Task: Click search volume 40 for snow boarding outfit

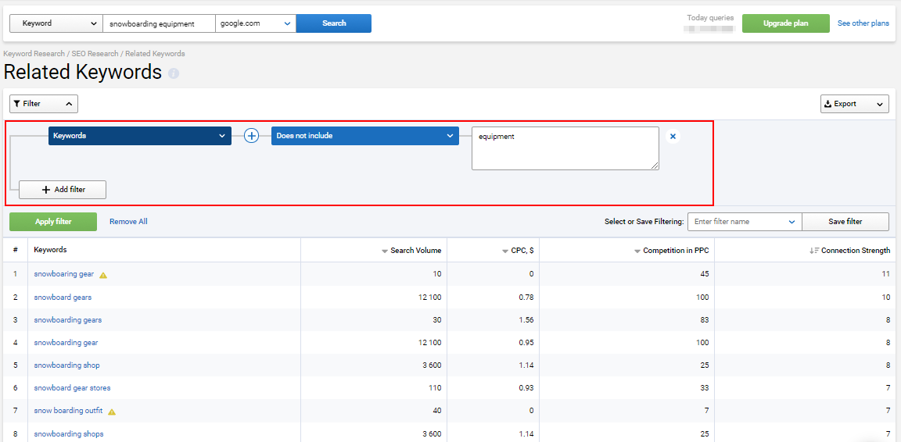Action: click(437, 411)
